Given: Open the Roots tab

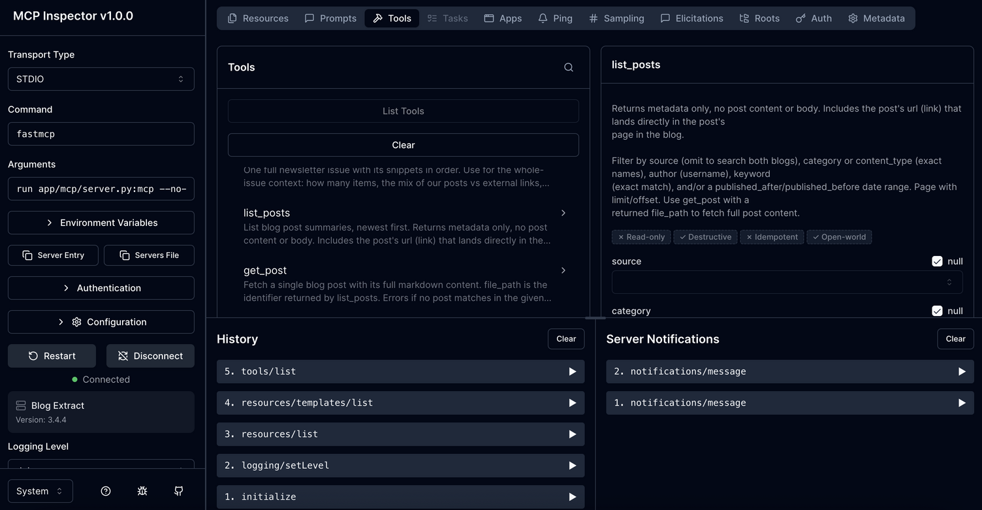Looking at the screenshot, I should click(759, 18).
